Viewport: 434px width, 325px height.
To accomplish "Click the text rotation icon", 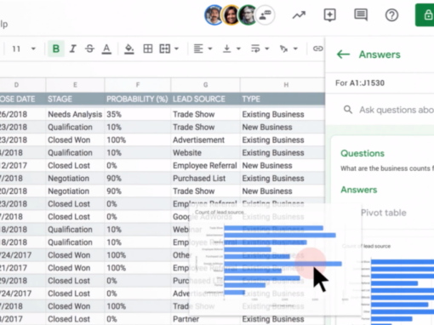I will coord(283,48).
